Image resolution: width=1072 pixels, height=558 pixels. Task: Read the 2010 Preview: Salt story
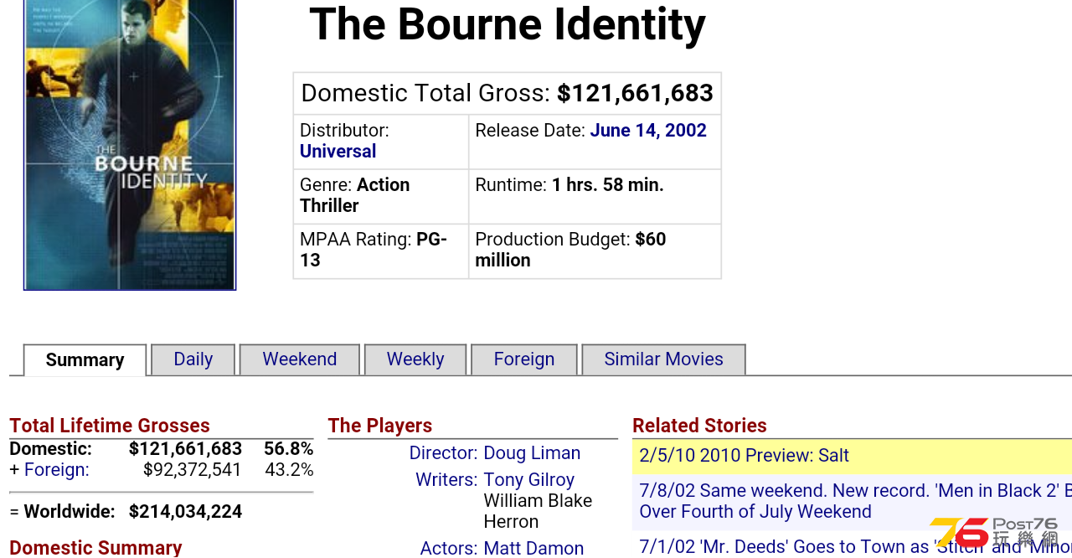click(x=744, y=456)
